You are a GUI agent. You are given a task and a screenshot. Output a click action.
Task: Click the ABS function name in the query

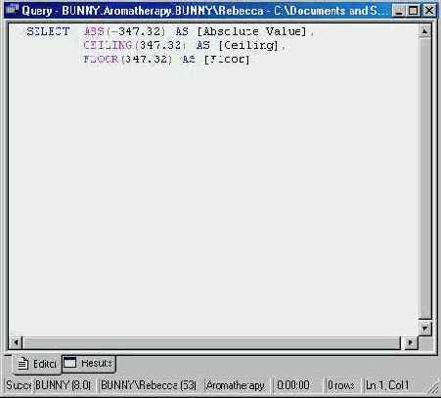pos(94,31)
